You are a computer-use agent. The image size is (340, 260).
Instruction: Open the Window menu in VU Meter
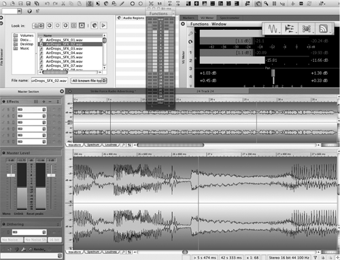click(x=219, y=24)
